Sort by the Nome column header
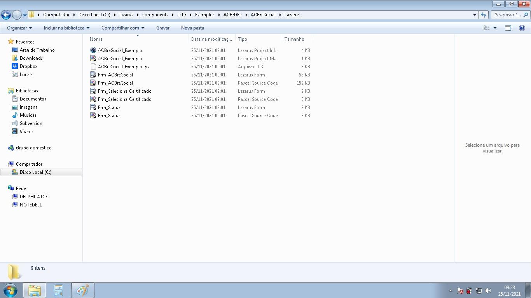The image size is (531, 298). tap(138, 39)
